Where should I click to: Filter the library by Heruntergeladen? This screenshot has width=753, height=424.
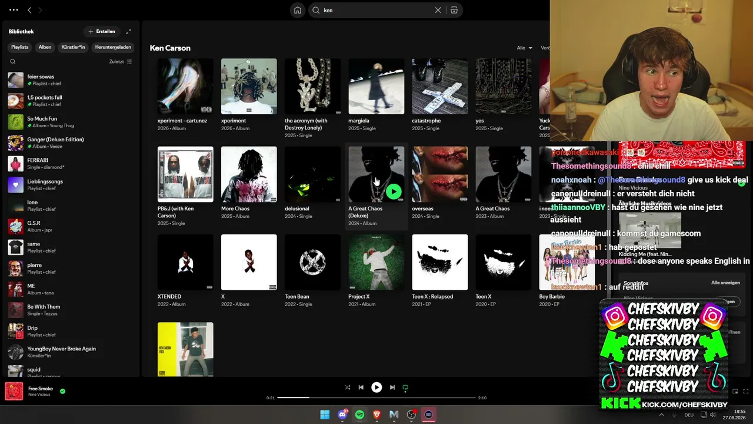113,47
